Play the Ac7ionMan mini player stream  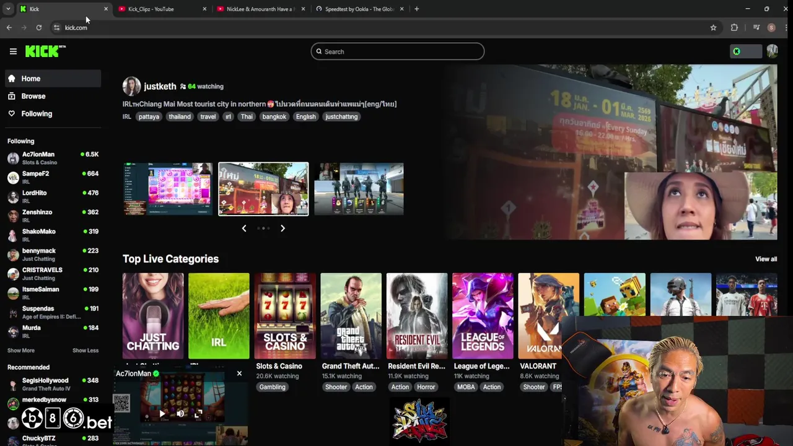click(x=162, y=413)
